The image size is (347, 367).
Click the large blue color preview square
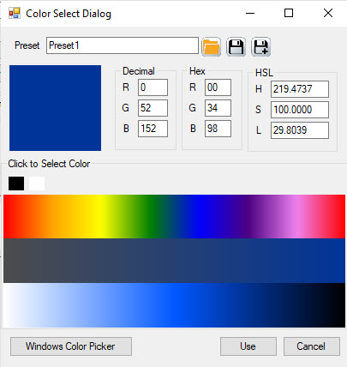[x=55, y=108]
